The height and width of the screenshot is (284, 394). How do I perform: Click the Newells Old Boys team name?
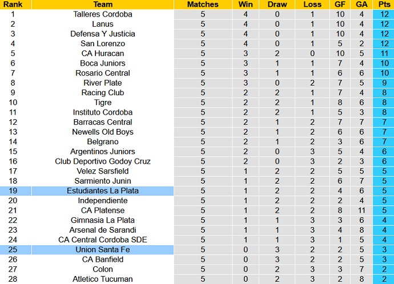(x=103, y=132)
